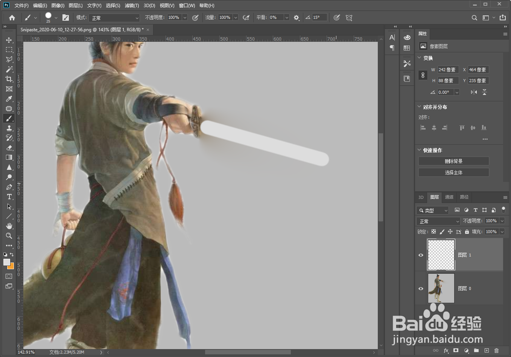Enable symmetry paint butterfly icon
Viewport: 511px width, 357px height.
(349, 18)
